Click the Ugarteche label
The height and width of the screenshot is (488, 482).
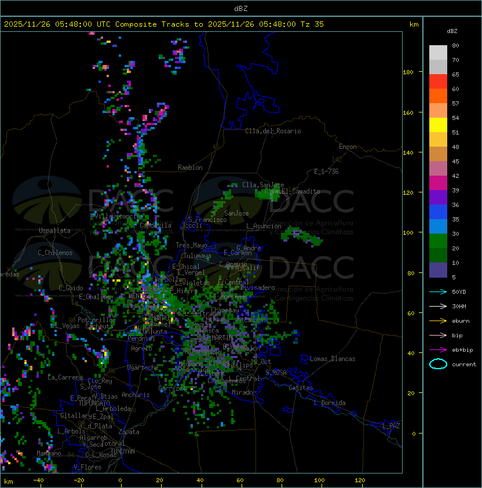pos(143,368)
